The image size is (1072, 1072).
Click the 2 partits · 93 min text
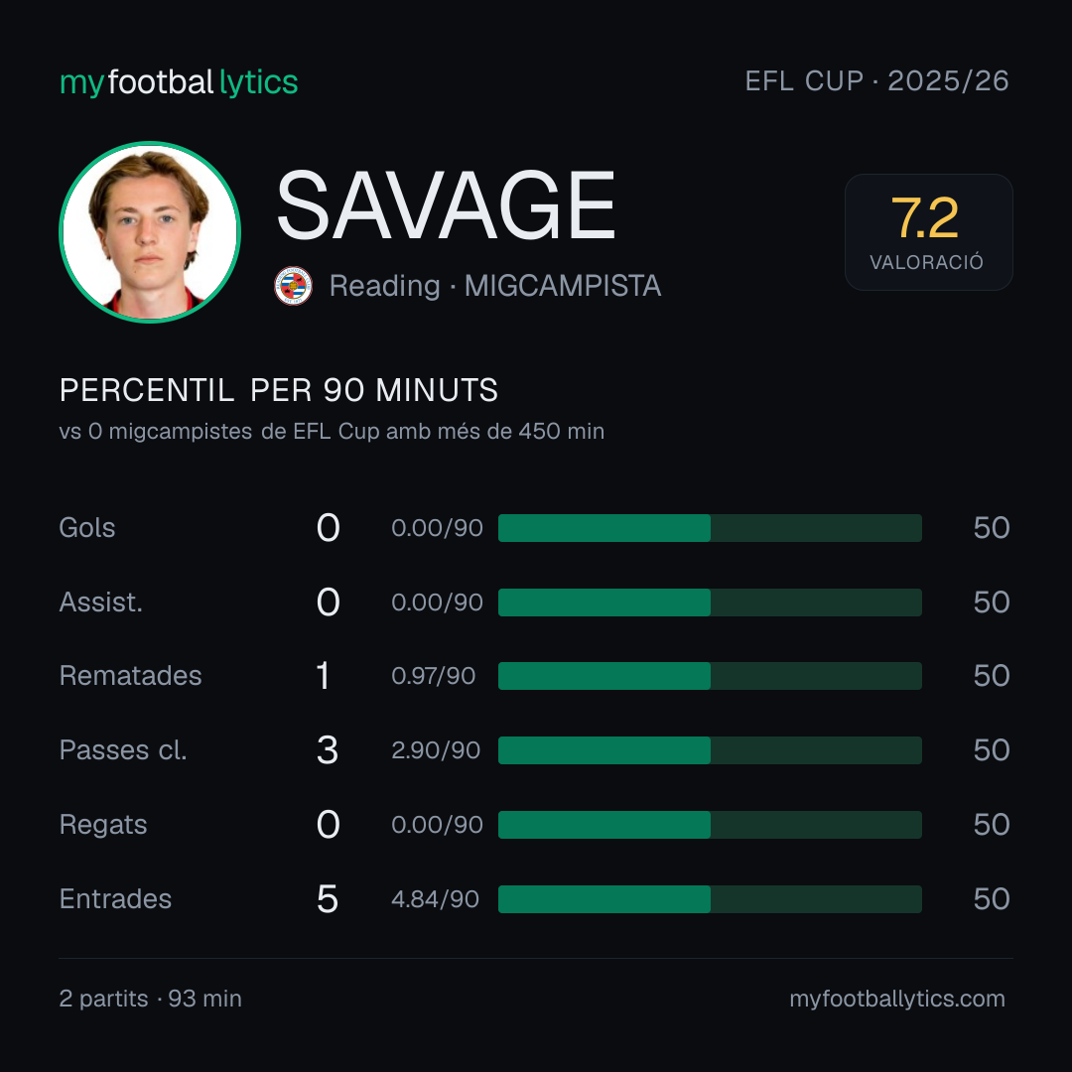pyautogui.click(x=151, y=999)
